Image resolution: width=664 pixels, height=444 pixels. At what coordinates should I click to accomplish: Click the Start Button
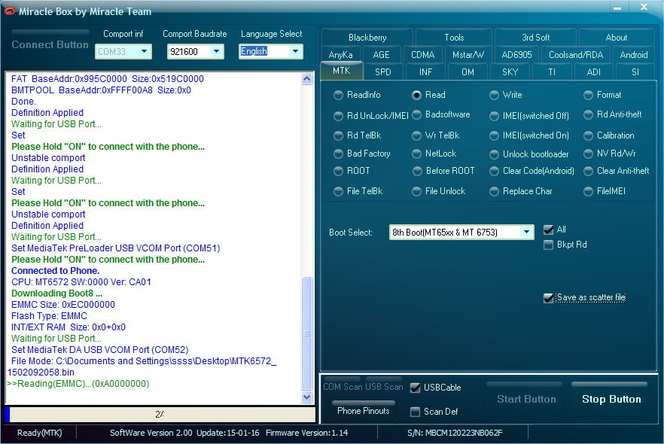[526, 399]
